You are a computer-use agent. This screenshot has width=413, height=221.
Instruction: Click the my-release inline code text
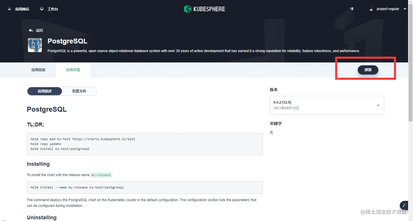click(x=101, y=175)
